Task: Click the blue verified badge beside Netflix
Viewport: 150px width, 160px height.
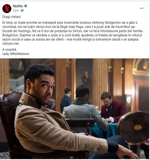Action: pos(25,6)
